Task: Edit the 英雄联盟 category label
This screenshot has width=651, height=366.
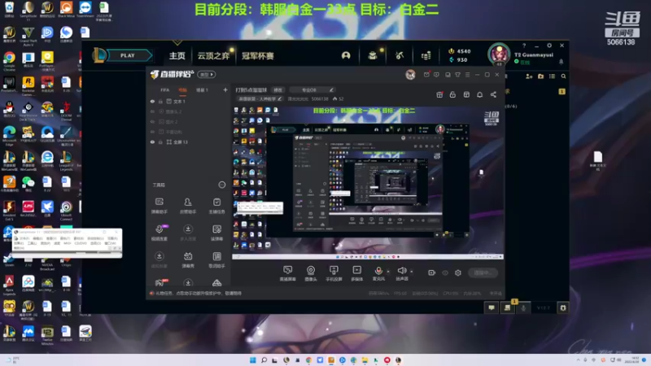Action: pos(260,98)
